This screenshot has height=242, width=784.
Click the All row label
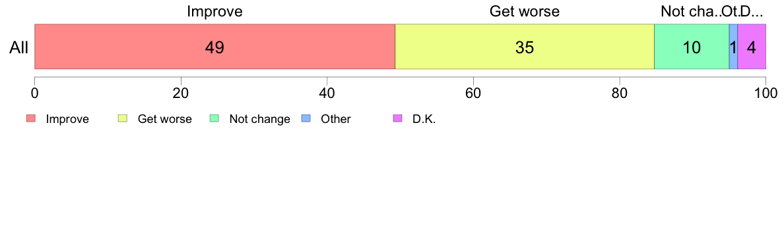click(x=19, y=48)
